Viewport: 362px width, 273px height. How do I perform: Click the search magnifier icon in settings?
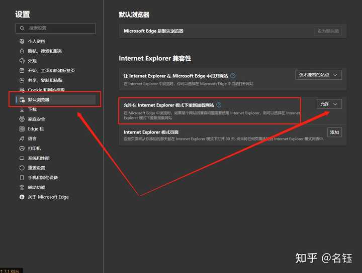(x=22, y=28)
